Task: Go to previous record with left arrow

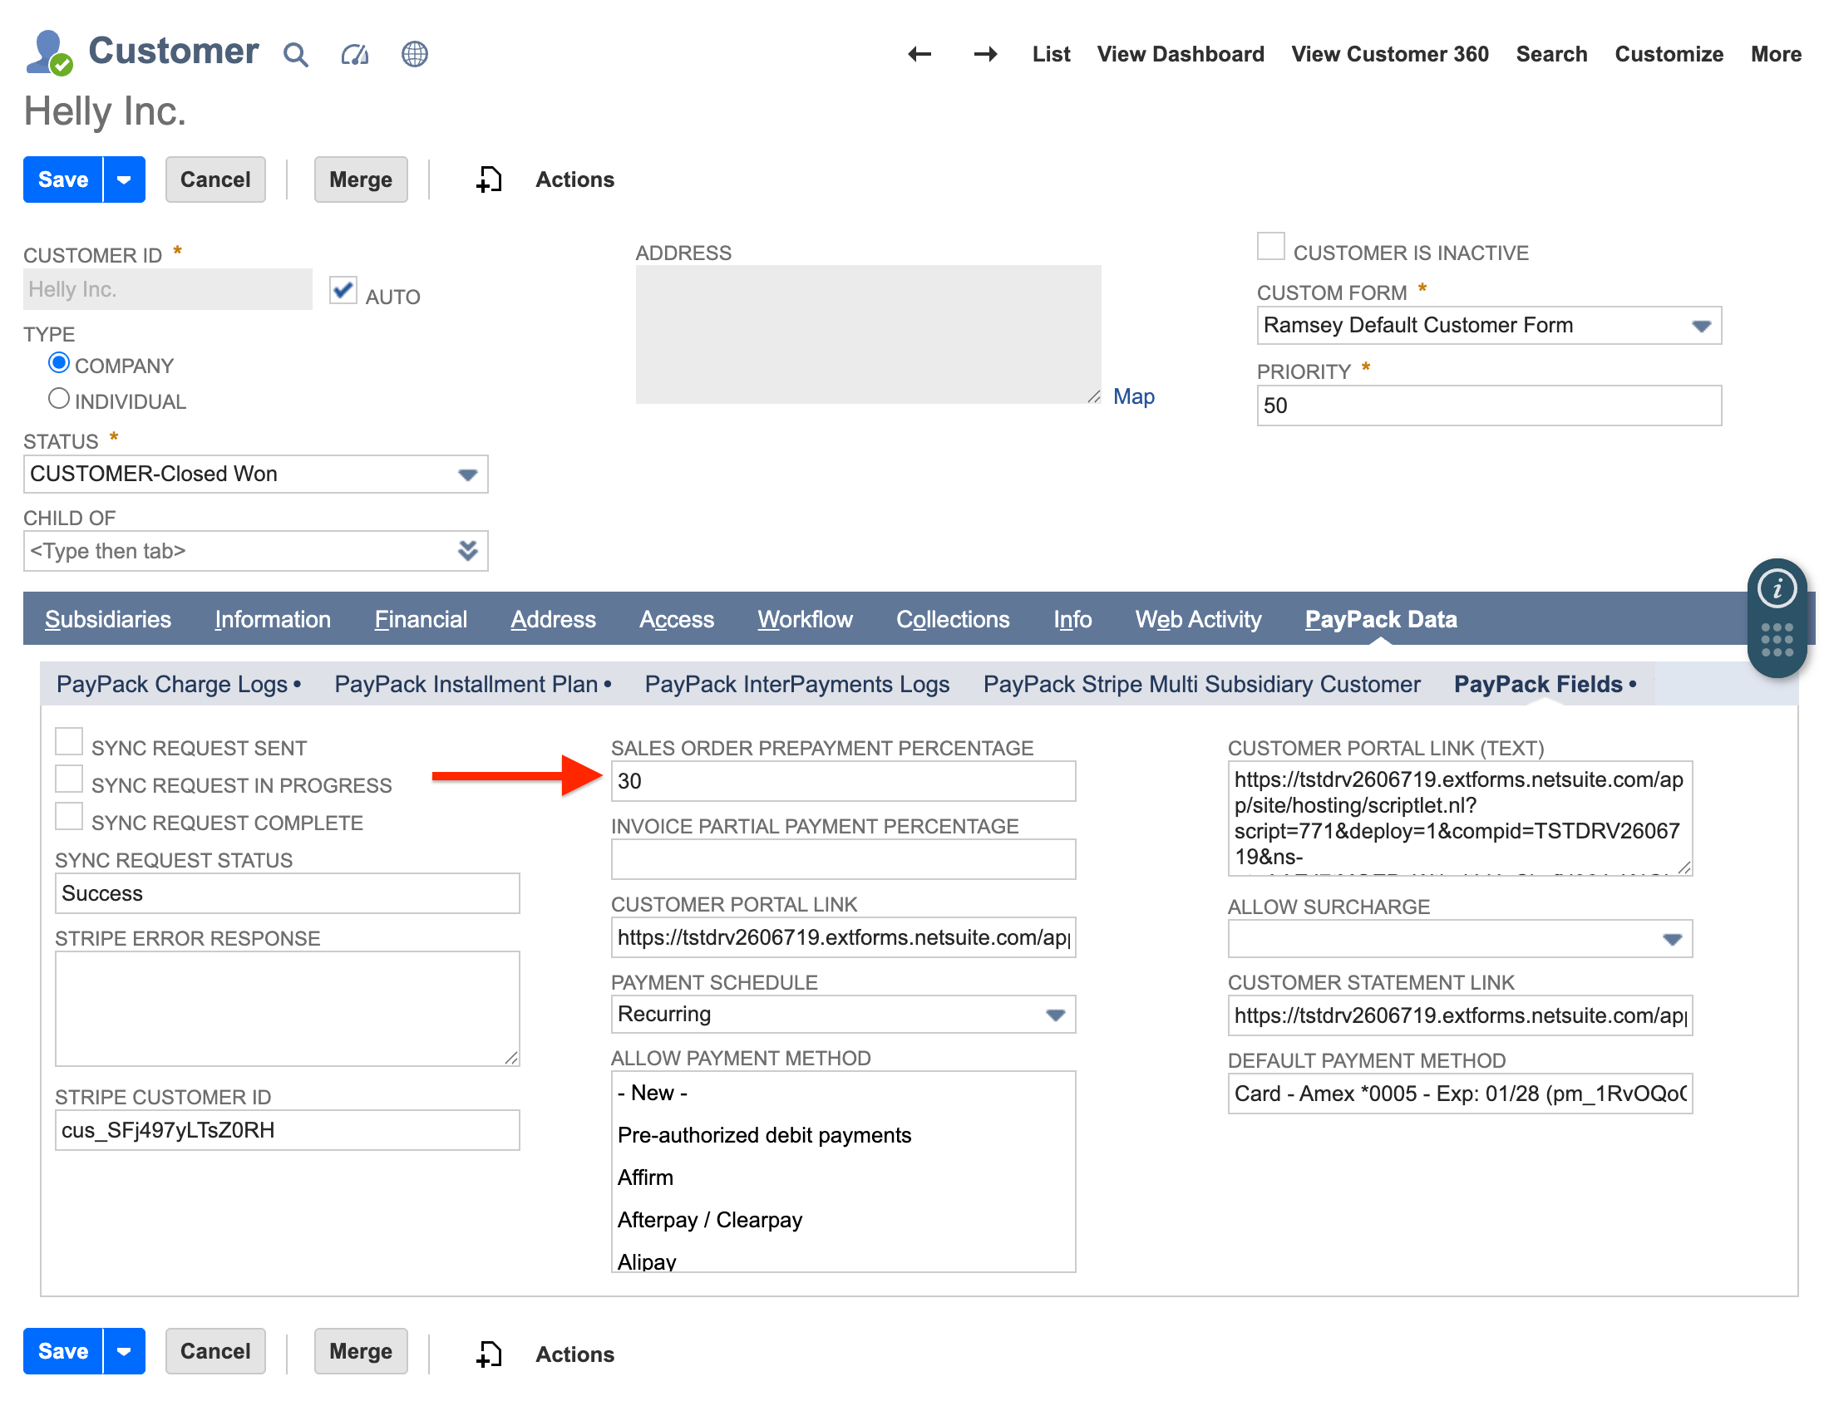Action: [919, 54]
